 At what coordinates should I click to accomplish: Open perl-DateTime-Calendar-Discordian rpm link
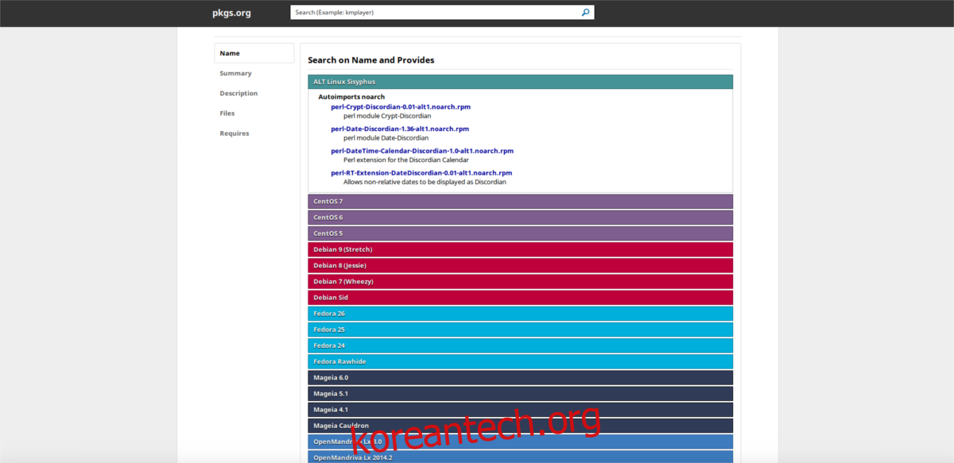pyautogui.click(x=422, y=151)
